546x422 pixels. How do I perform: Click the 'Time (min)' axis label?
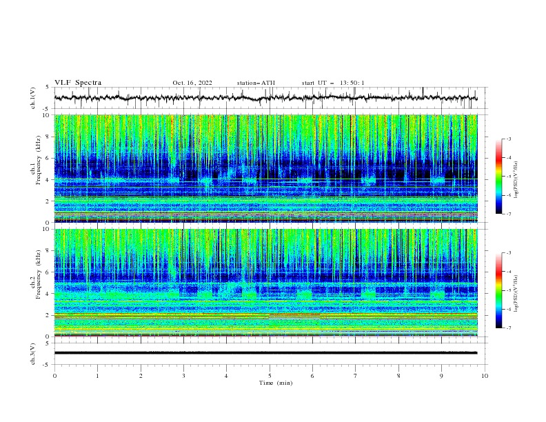(x=276, y=383)
